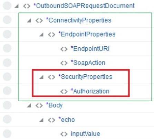Toggle mapping circle for Authorization row

[x=7, y=91]
